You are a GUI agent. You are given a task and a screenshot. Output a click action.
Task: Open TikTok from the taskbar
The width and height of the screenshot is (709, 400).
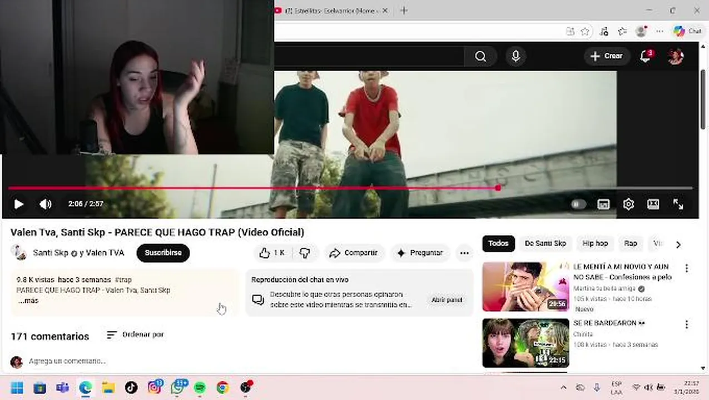(131, 388)
